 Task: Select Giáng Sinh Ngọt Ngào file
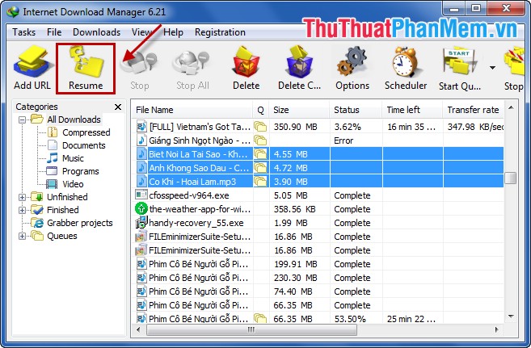(200, 140)
